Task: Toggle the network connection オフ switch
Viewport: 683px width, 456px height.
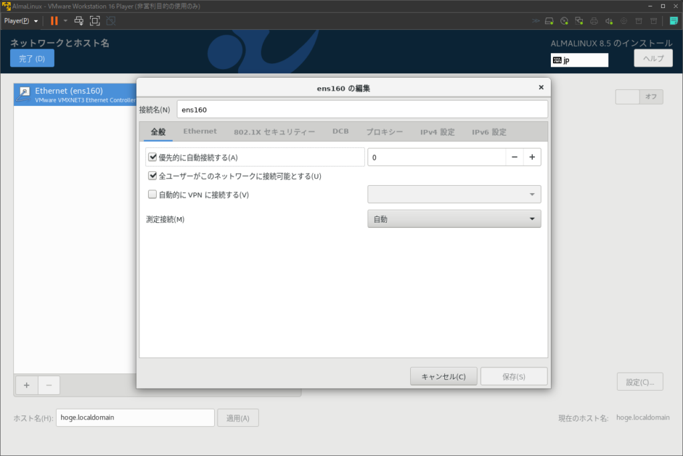Action: point(639,97)
